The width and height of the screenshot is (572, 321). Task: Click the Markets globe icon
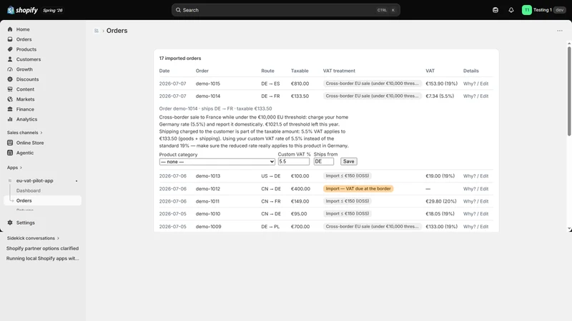coord(10,99)
